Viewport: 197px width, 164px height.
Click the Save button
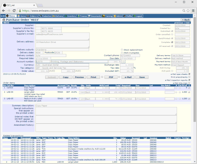tap(142, 77)
